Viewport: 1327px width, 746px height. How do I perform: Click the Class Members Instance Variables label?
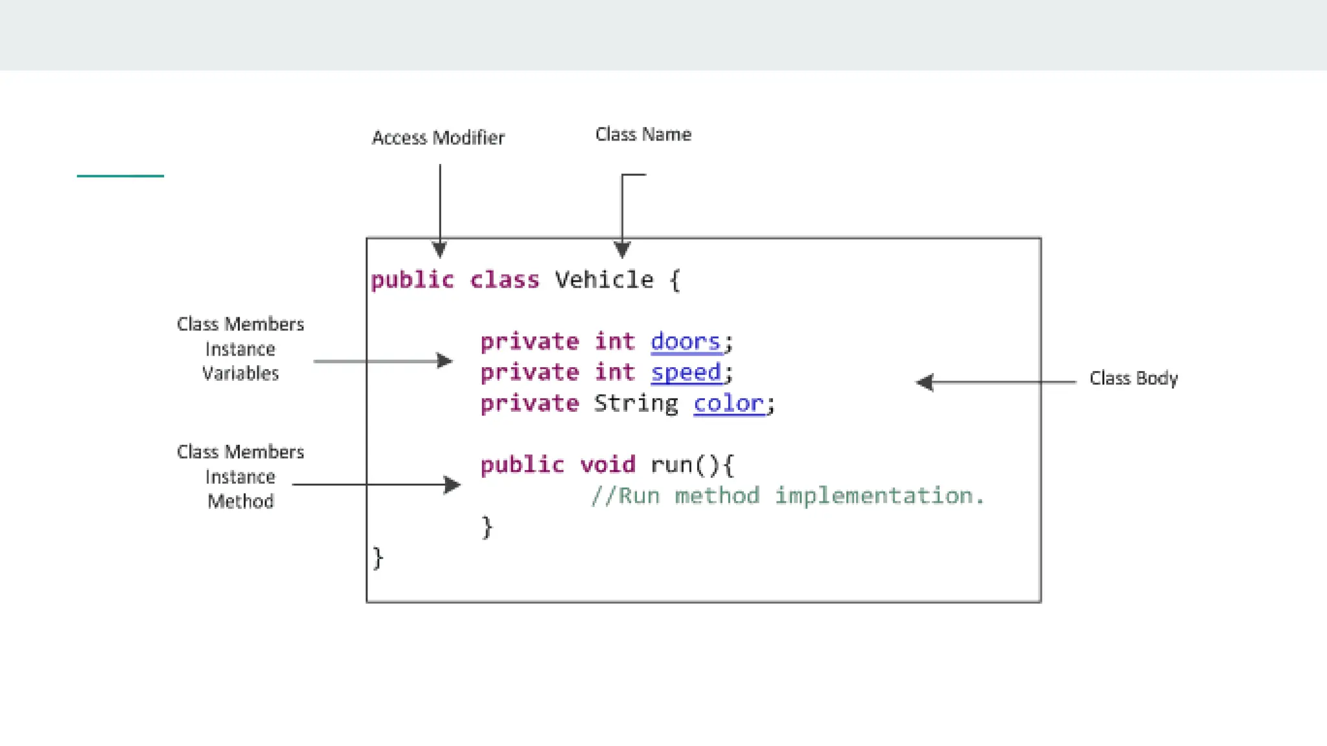pos(240,349)
